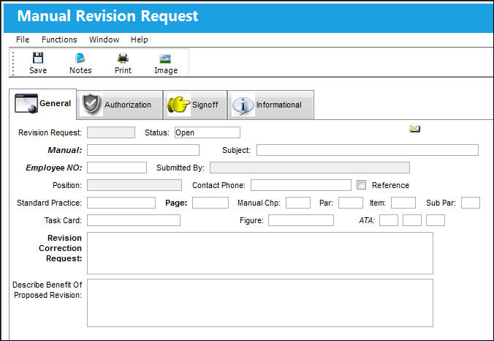Click the second ATA box
This screenshot has height=341, width=494.
click(412, 220)
